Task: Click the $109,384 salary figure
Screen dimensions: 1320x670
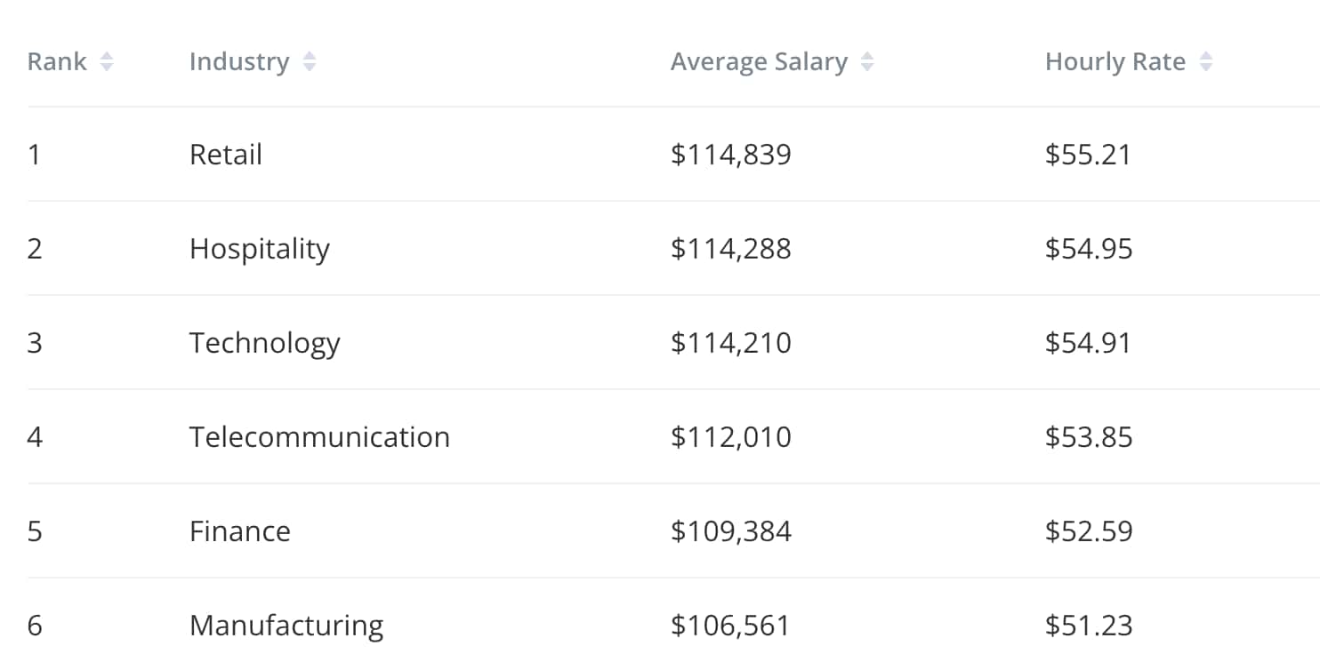Action: pyautogui.click(x=730, y=531)
